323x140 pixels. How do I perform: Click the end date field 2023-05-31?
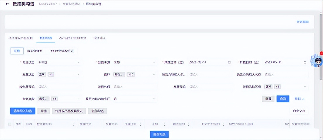(x=286, y=62)
